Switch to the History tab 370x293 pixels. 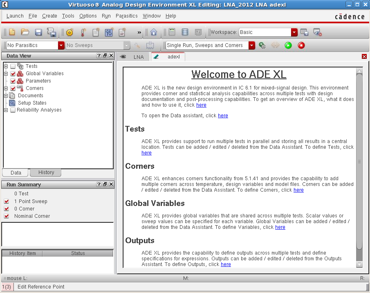46,172
